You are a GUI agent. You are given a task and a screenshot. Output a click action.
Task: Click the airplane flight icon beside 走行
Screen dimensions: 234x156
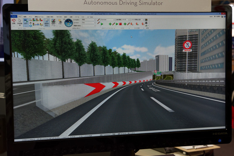[30, 20]
